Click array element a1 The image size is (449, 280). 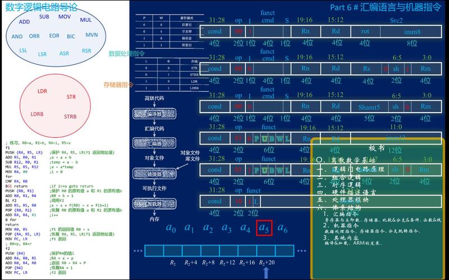(x=189, y=228)
